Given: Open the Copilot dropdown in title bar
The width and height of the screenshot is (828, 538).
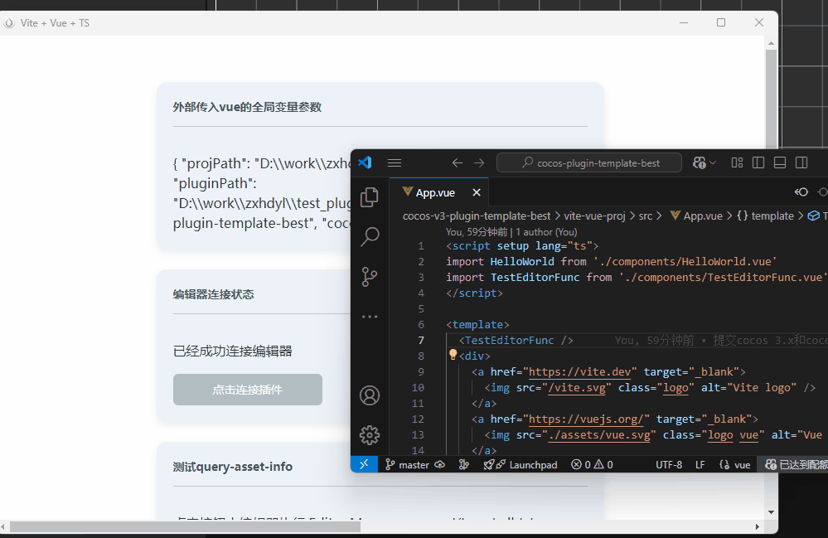Looking at the screenshot, I should pos(705,163).
